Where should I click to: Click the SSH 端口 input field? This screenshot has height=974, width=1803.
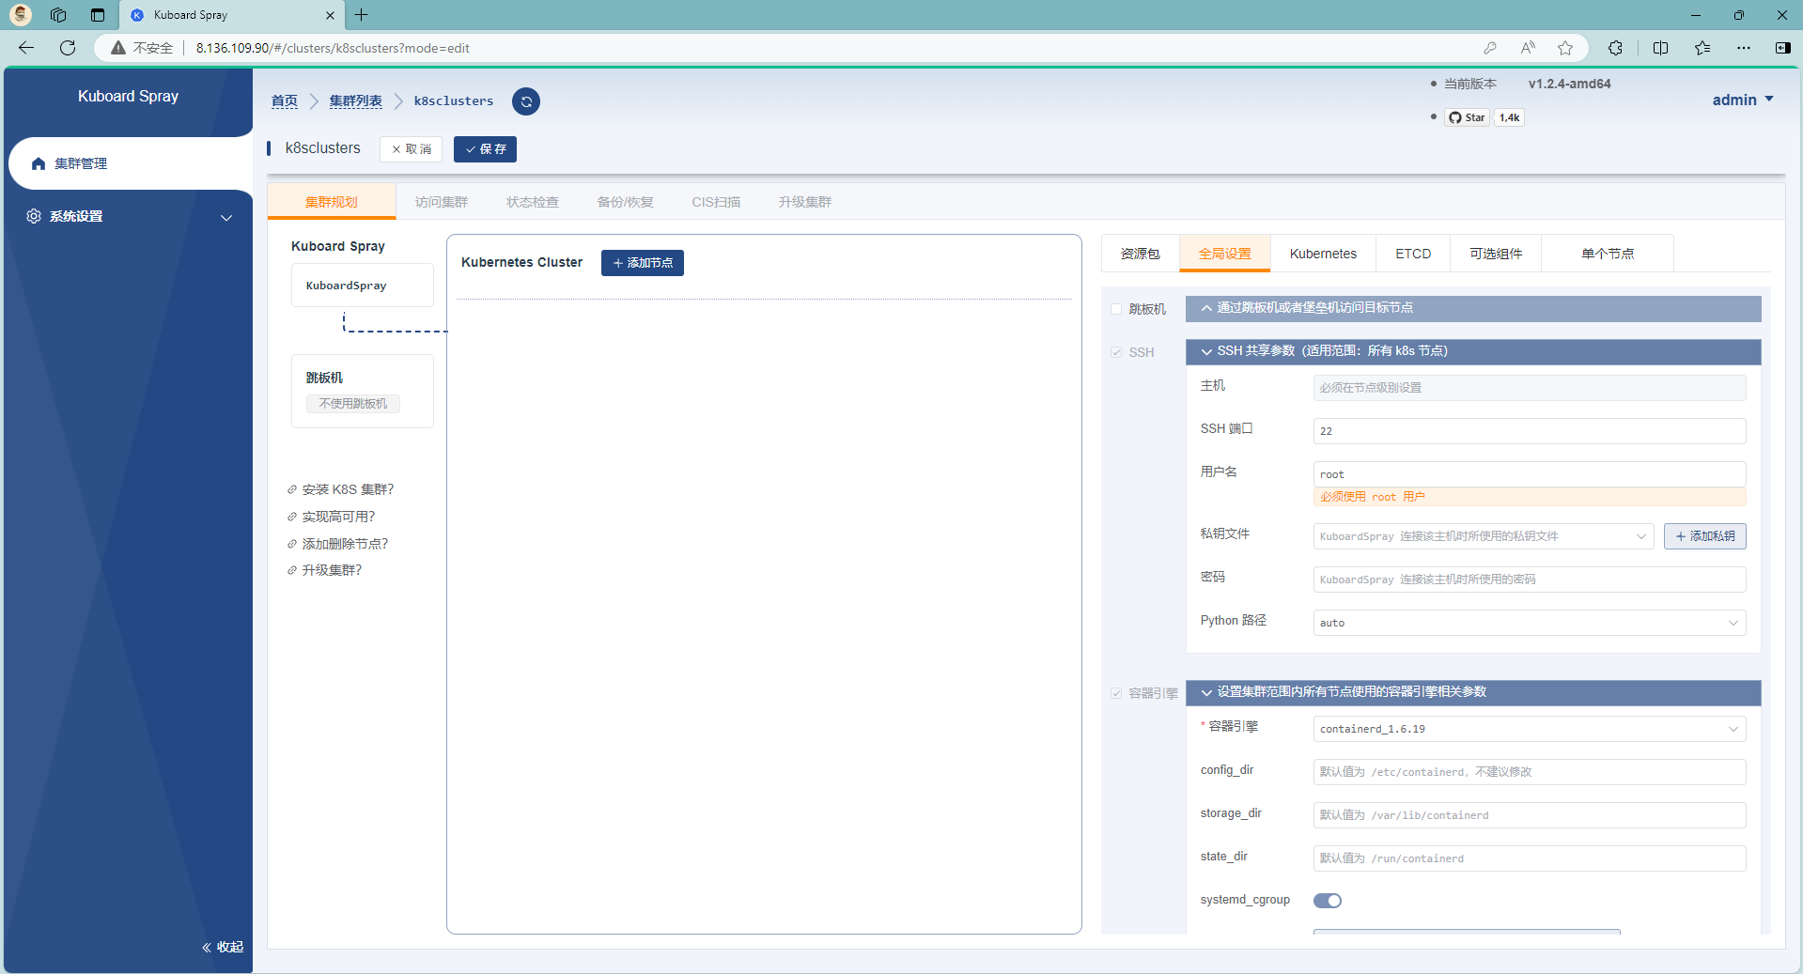[1529, 431]
